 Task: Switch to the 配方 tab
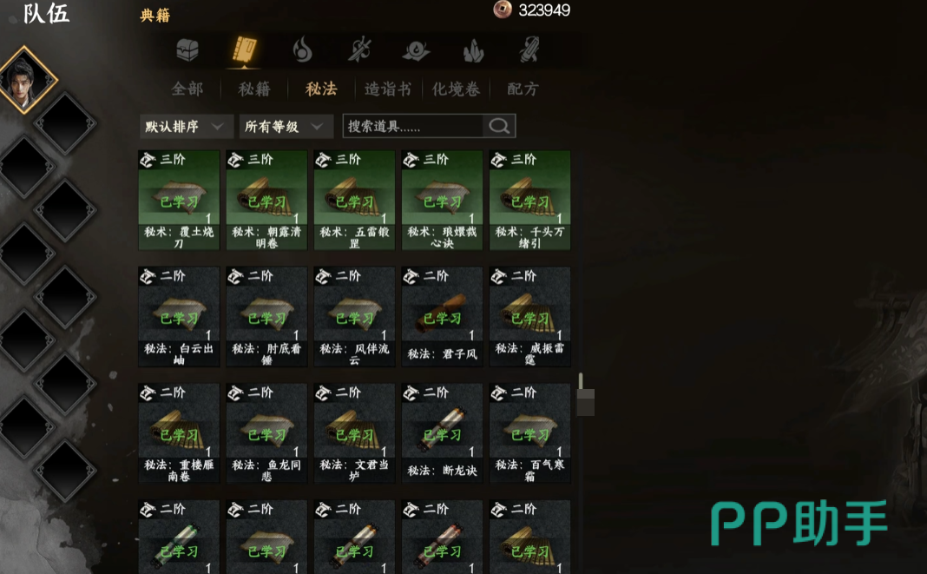523,89
